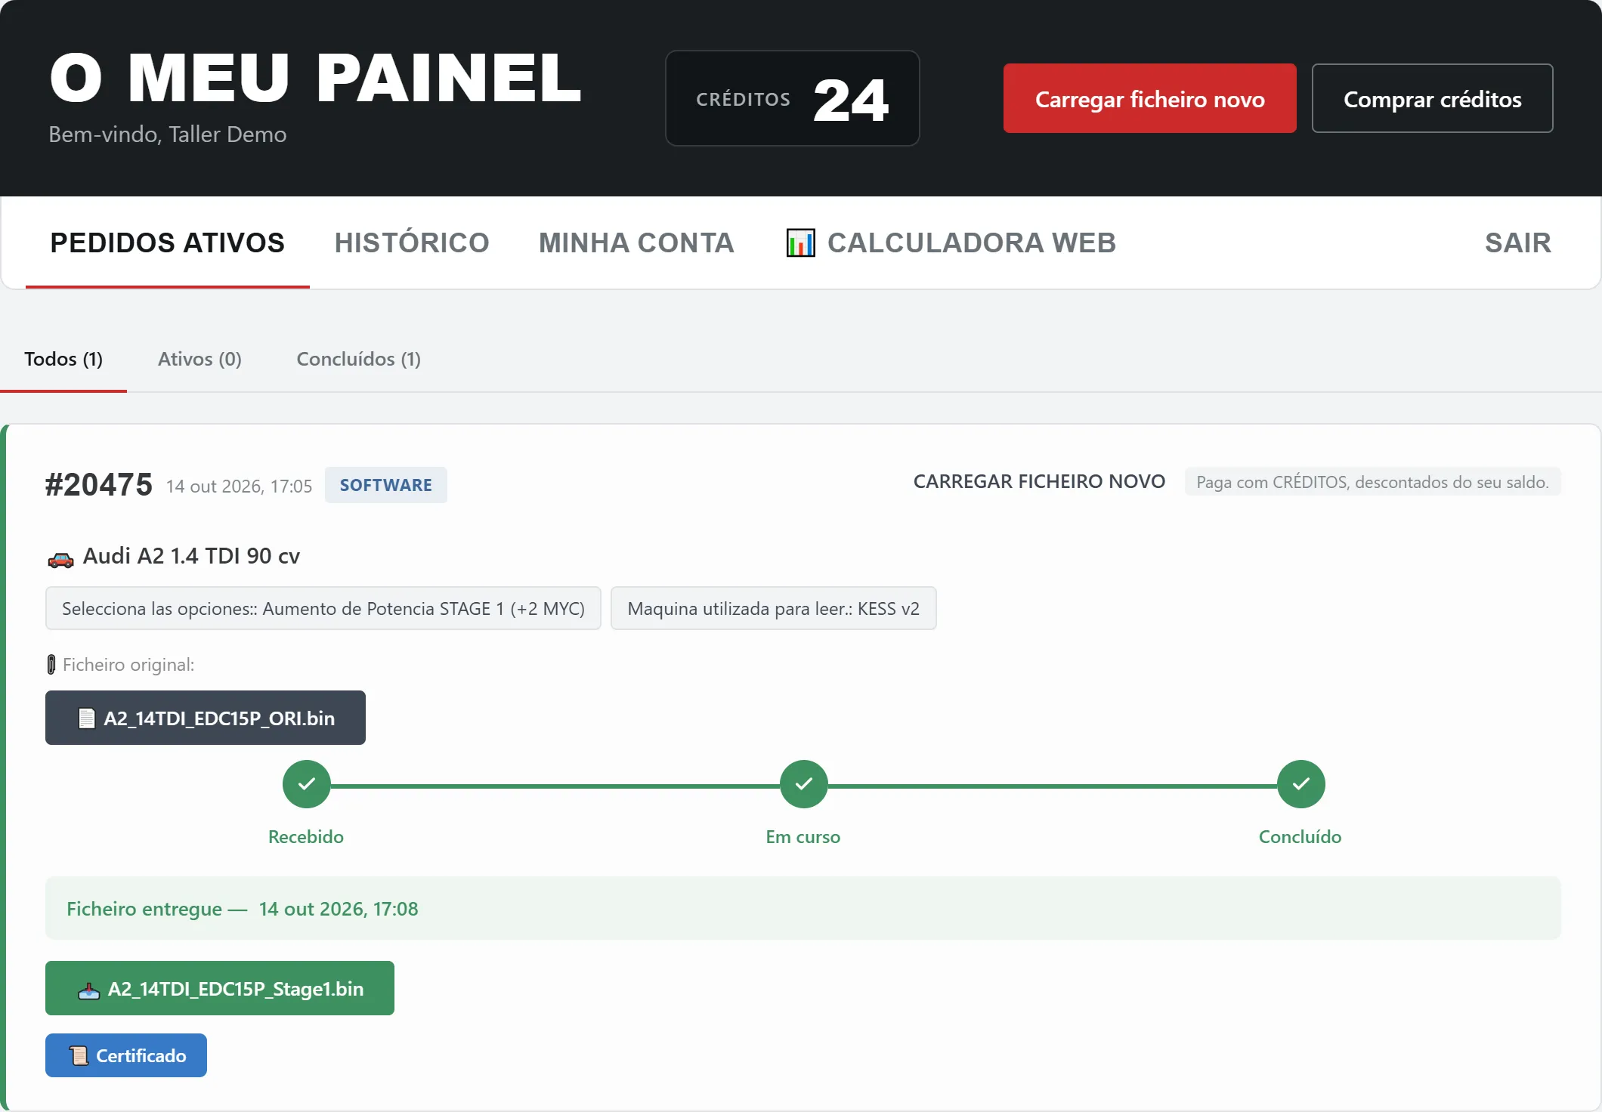Click the Paga com CRÉDITOS note
This screenshot has width=1602, height=1112.
pos(1372,482)
